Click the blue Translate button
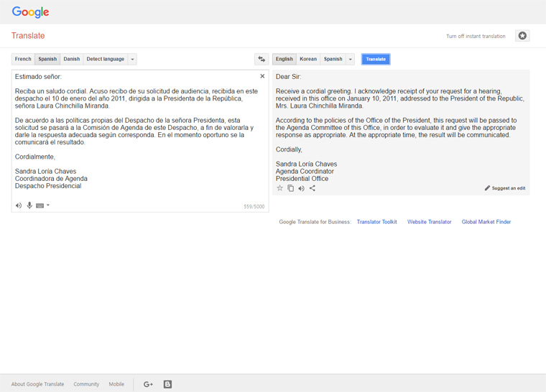 [x=376, y=59]
